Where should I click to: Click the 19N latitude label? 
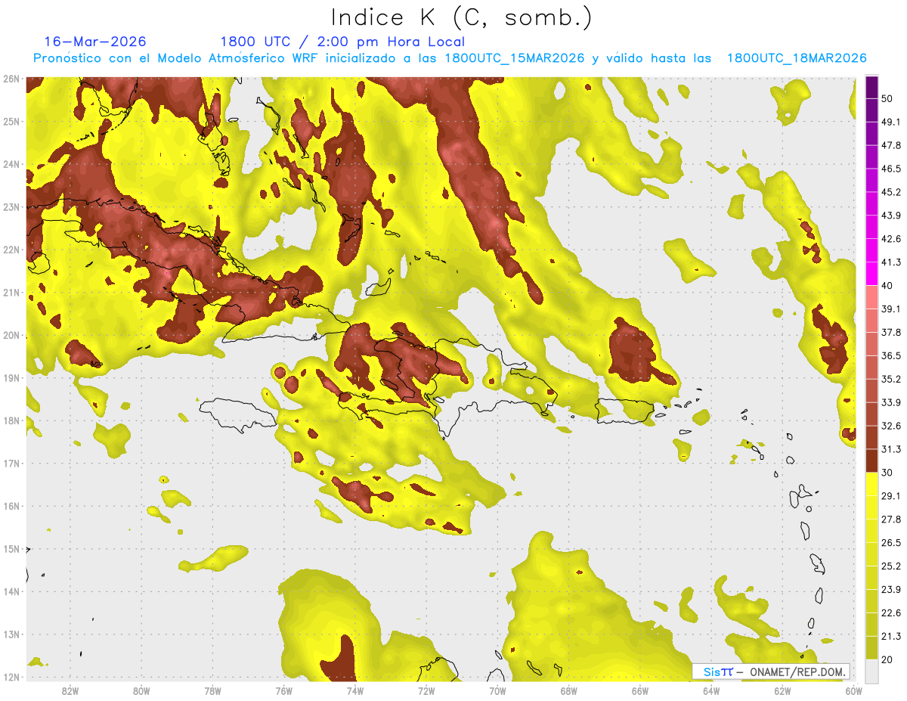11,378
